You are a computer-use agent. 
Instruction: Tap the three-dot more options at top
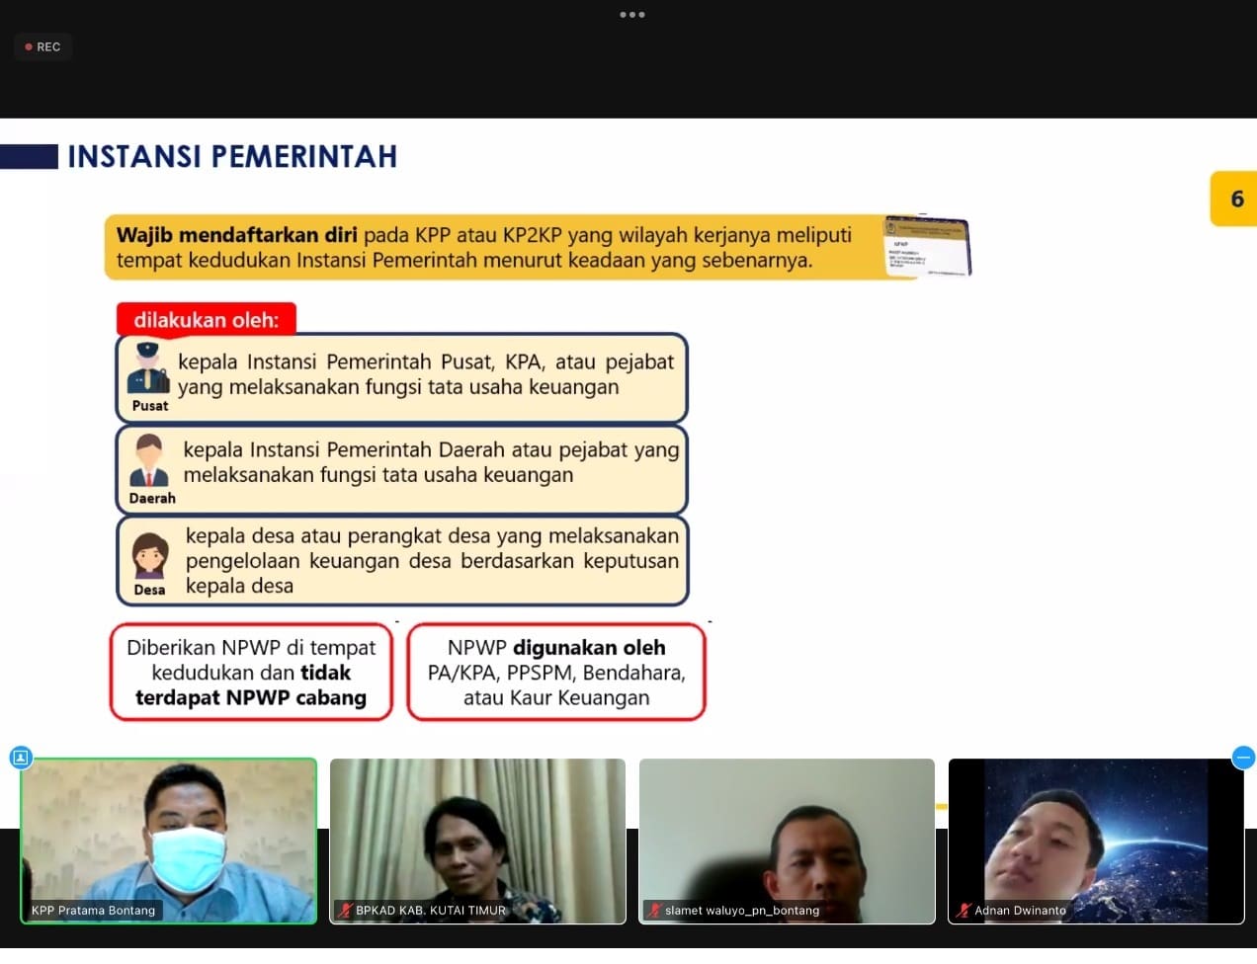pyautogui.click(x=631, y=15)
